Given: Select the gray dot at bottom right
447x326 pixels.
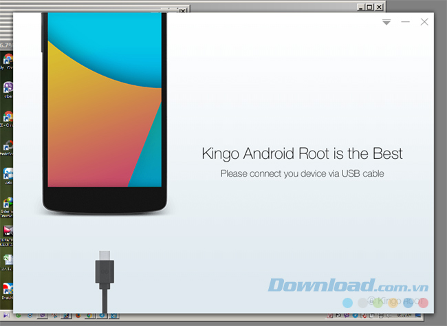Looking at the screenshot, I should pyautogui.click(x=362, y=303).
